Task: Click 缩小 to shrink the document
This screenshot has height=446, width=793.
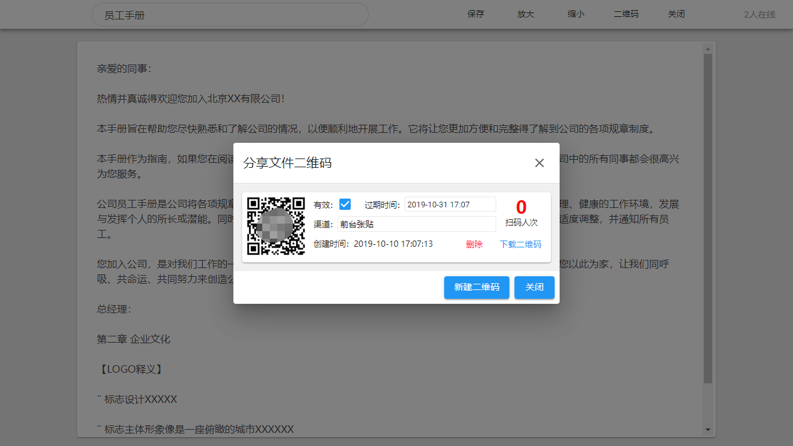Action: pos(575,14)
